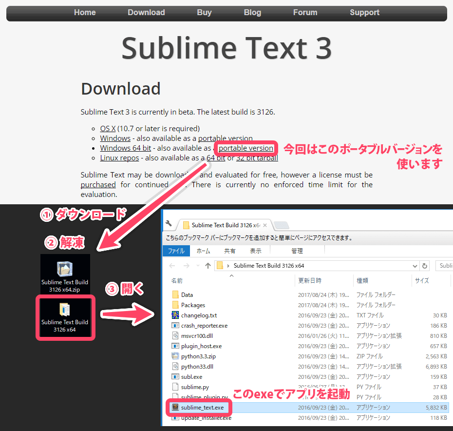
Task: Select the Sublime Text Build 3126 x64.zip icon
Action: click(x=65, y=276)
